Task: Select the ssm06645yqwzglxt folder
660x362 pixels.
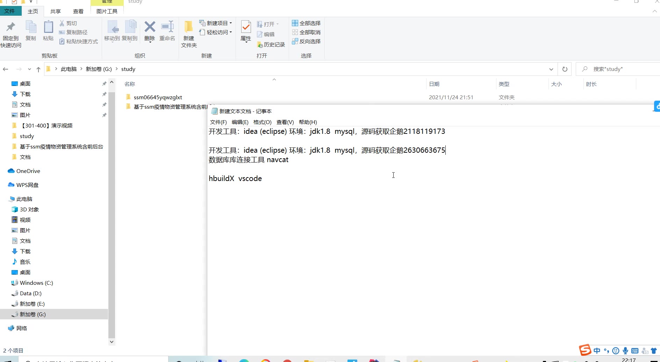Action: tap(158, 97)
